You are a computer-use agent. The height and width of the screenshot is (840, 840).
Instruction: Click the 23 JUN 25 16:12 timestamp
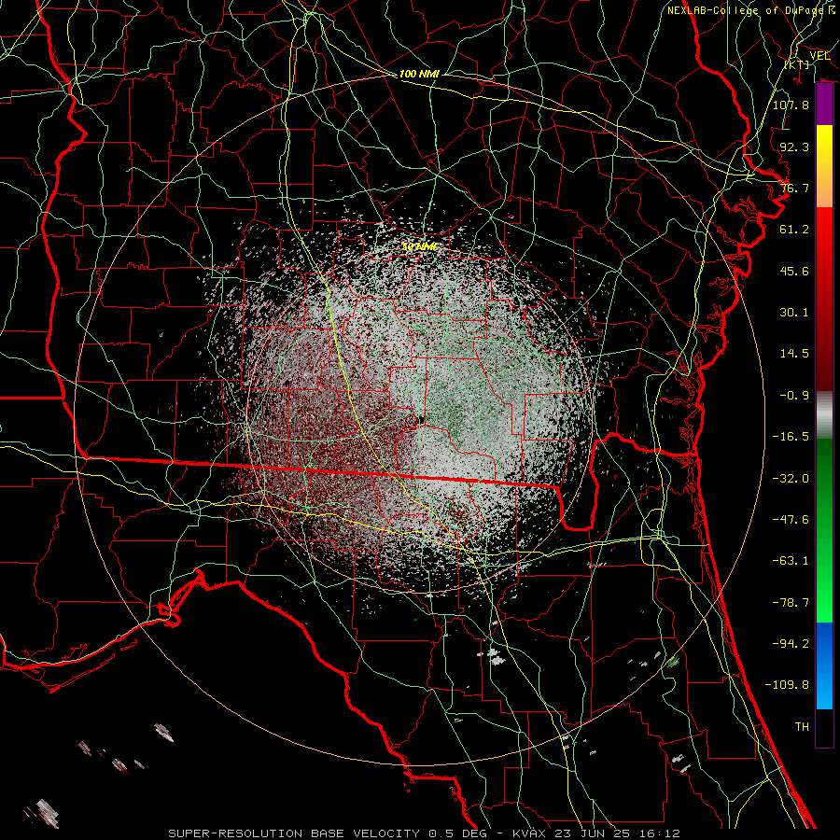coord(617,833)
